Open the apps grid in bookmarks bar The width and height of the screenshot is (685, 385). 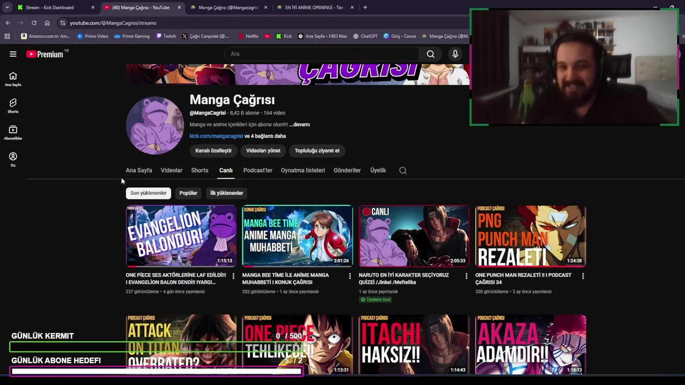click(7, 36)
